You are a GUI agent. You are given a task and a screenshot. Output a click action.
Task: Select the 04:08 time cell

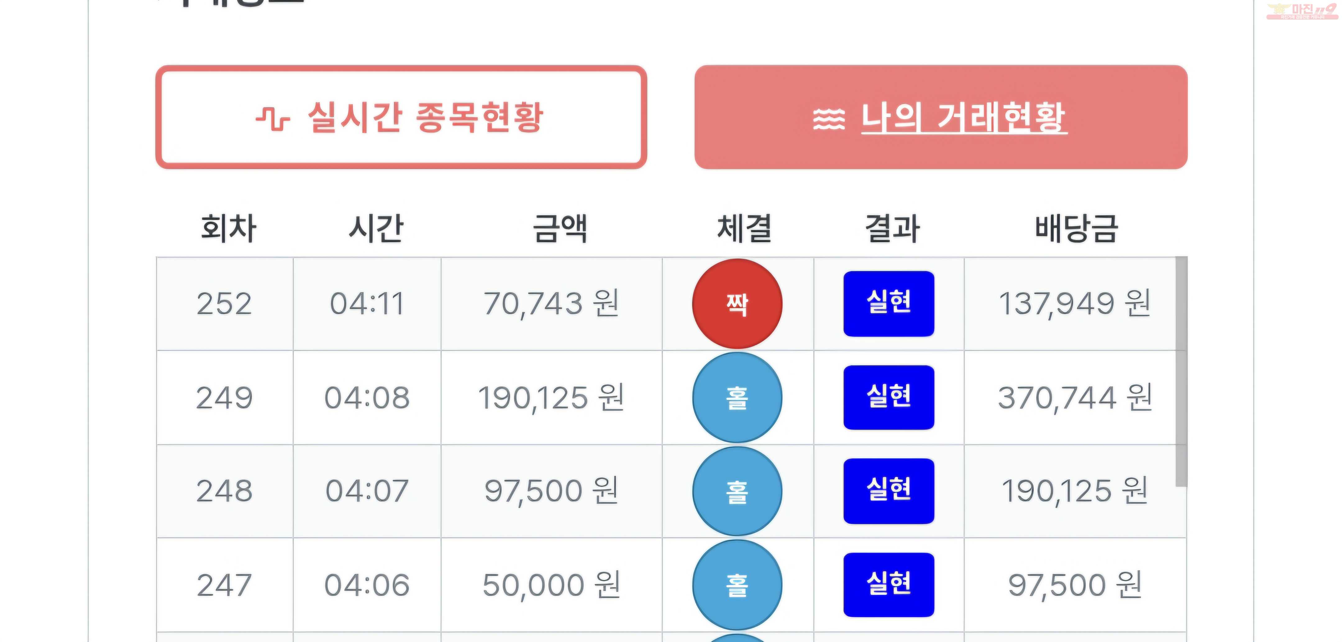[x=367, y=398]
